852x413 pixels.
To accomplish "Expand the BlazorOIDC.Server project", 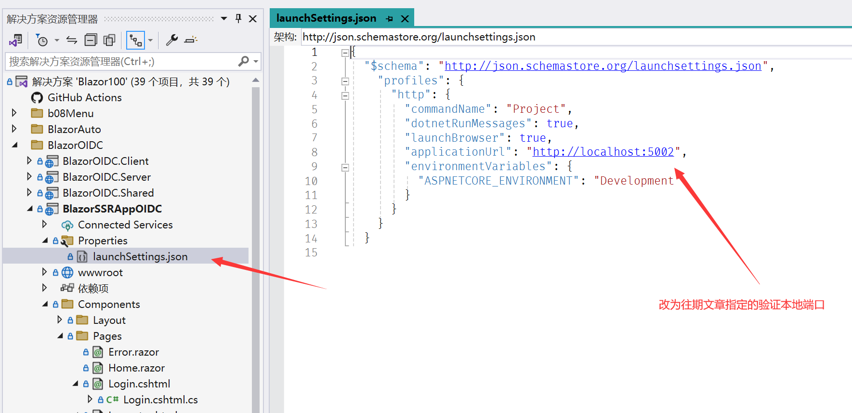I will (29, 176).
